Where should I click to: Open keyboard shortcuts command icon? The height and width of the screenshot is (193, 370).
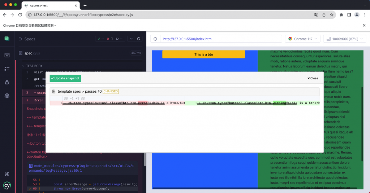point(7,174)
